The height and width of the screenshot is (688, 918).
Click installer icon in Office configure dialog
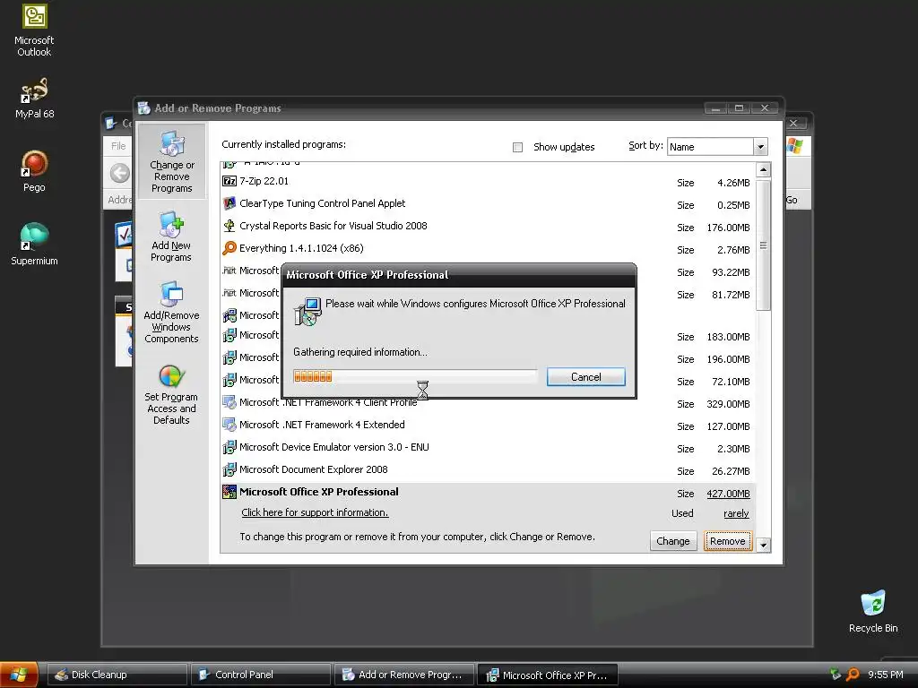[308, 311]
